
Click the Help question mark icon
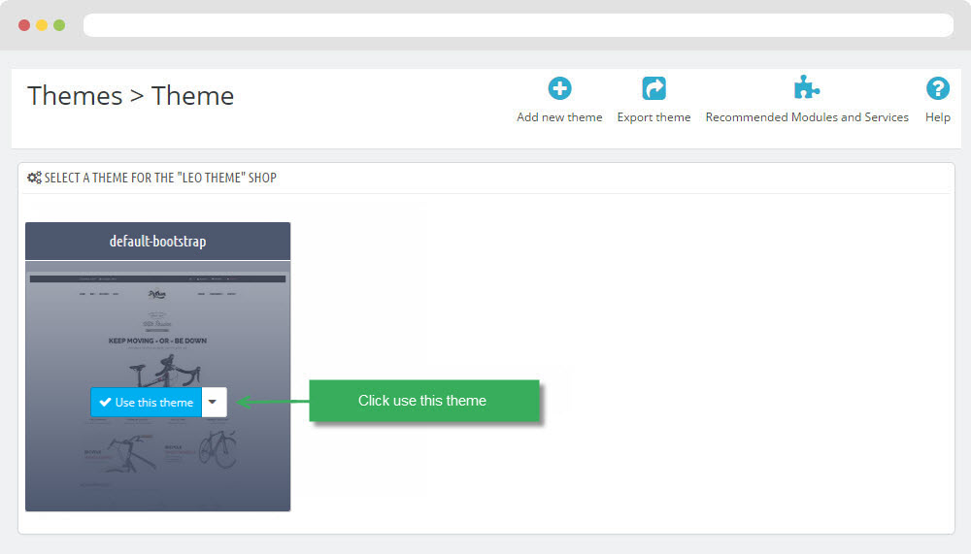[937, 89]
